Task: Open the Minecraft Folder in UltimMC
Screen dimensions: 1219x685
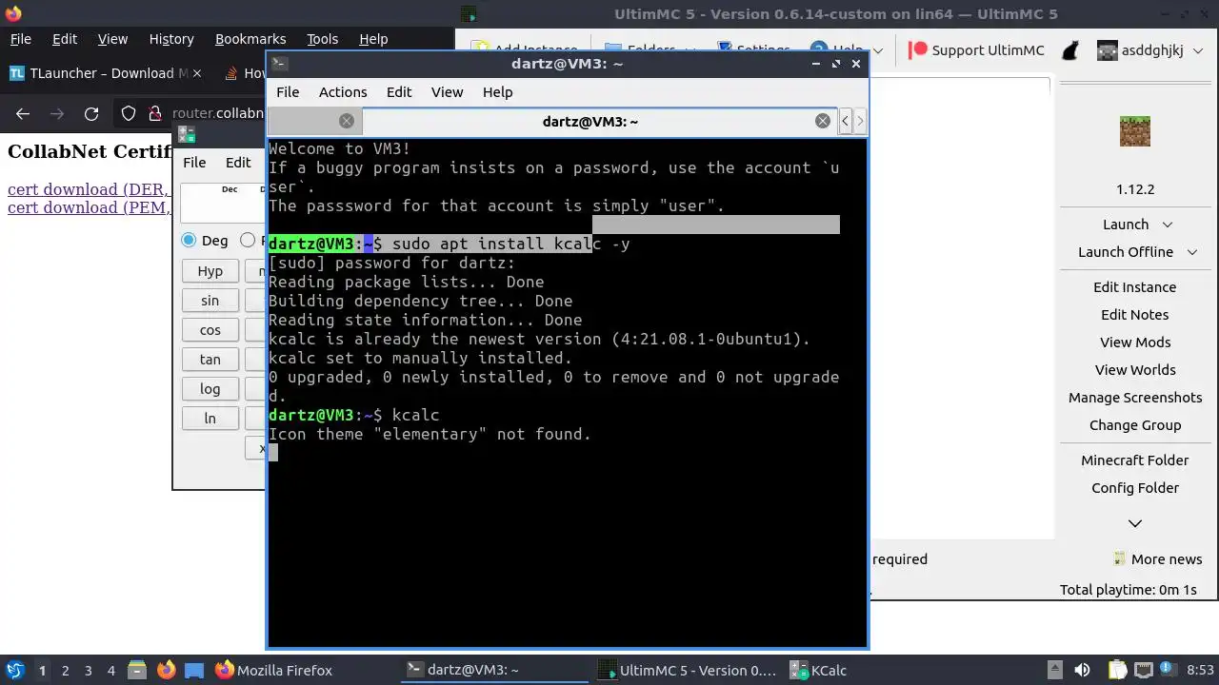Action: [x=1135, y=460]
